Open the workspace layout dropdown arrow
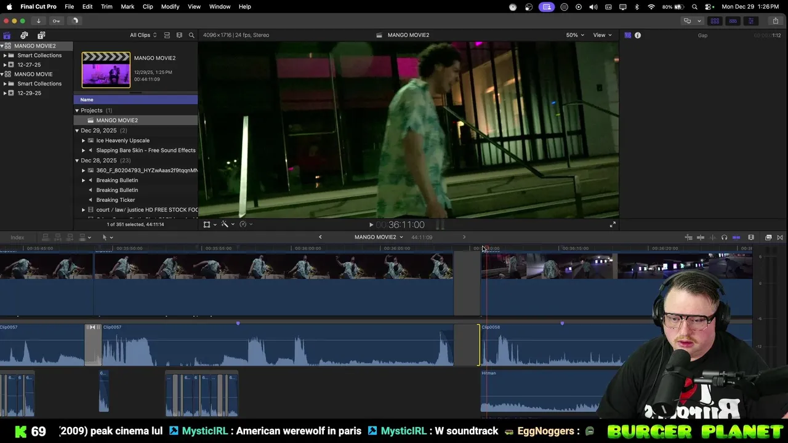 pos(699,21)
